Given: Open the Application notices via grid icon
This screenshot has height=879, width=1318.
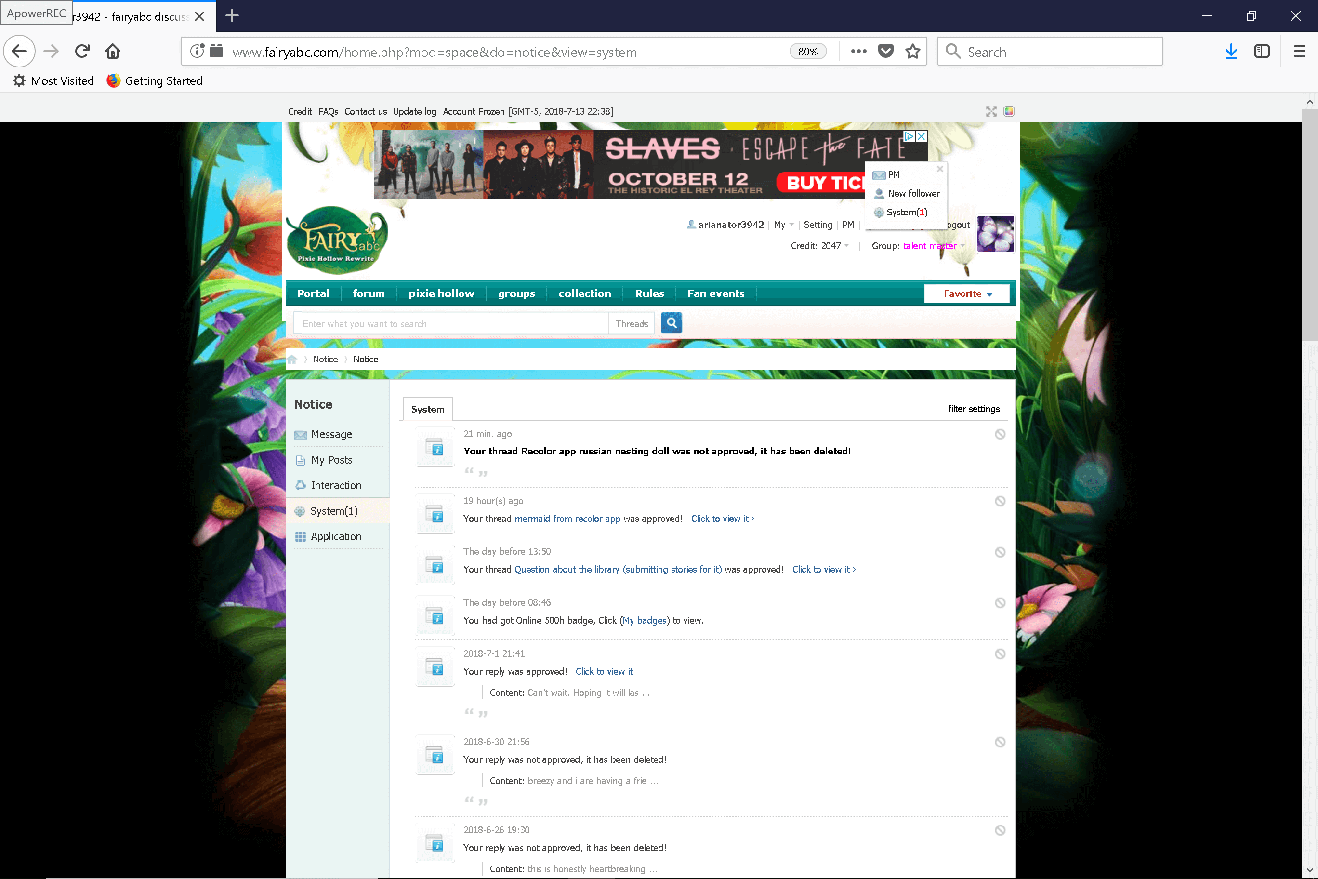Looking at the screenshot, I should pos(302,536).
